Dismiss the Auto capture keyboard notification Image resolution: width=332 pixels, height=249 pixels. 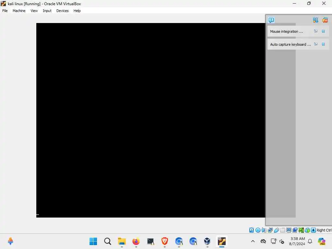[323, 44]
